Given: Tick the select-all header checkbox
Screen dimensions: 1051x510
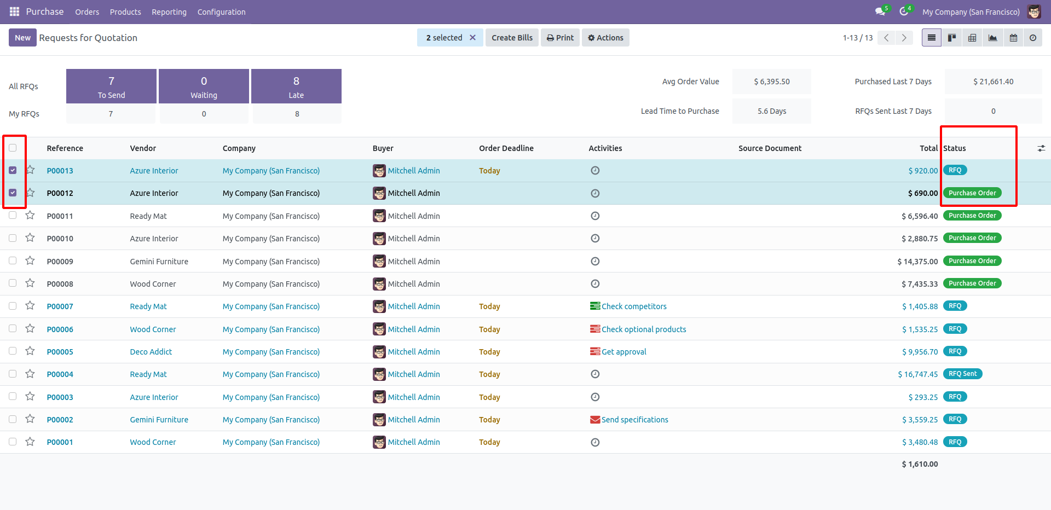Looking at the screenshot, I should coord(13,148).
